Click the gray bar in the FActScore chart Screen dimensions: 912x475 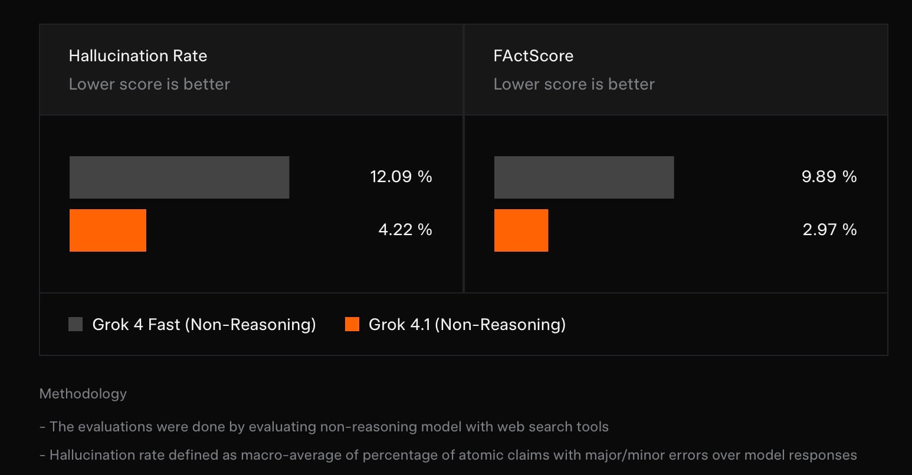click(x=584, y=177)
